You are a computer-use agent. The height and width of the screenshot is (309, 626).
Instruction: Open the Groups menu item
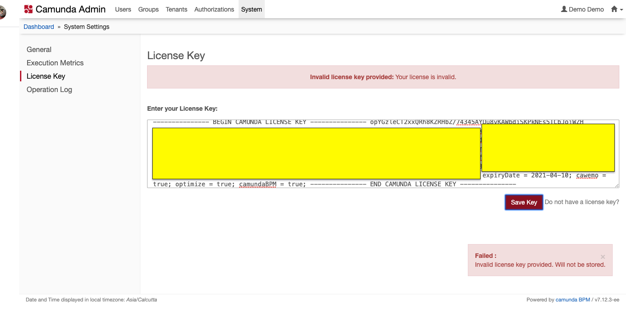(x=148, y=9)
